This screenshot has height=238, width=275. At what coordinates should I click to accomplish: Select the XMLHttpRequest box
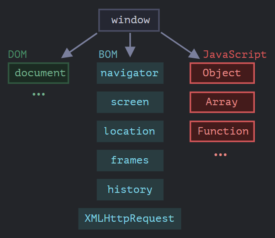coord(129,218)
